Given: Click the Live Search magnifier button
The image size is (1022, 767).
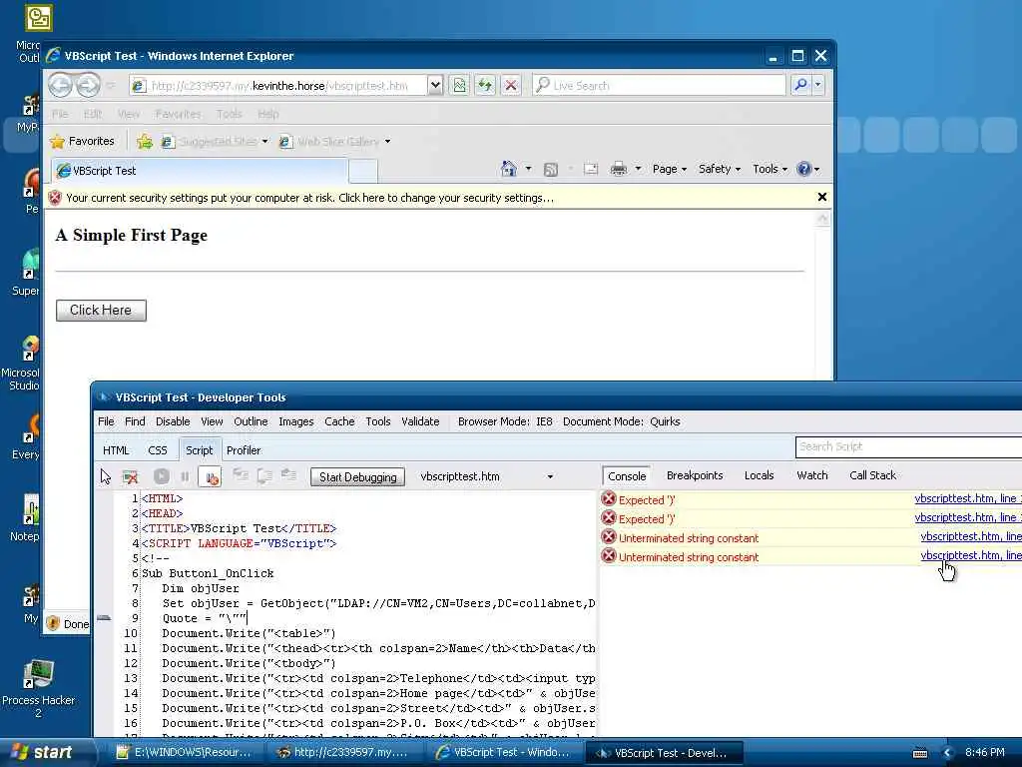Looking at the screenshot, I should click(x=800, y=85).
